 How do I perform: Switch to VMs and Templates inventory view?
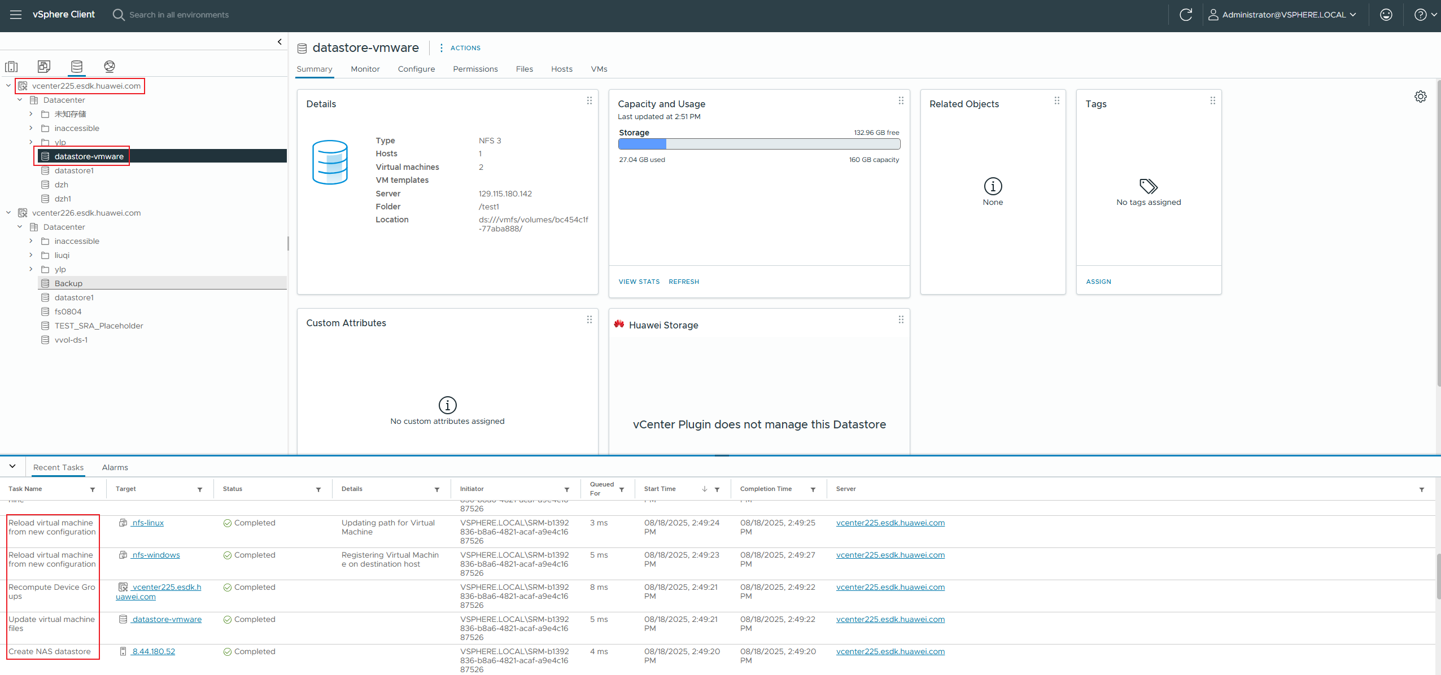[x=44, y=67]
